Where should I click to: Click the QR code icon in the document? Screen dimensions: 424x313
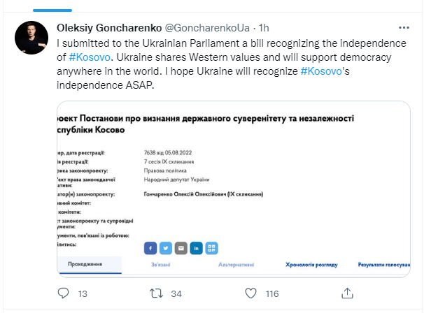(212, 247)
